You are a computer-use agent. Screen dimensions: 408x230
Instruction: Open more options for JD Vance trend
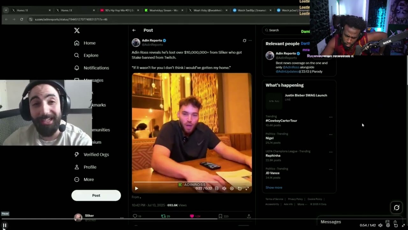click(331, 170)
